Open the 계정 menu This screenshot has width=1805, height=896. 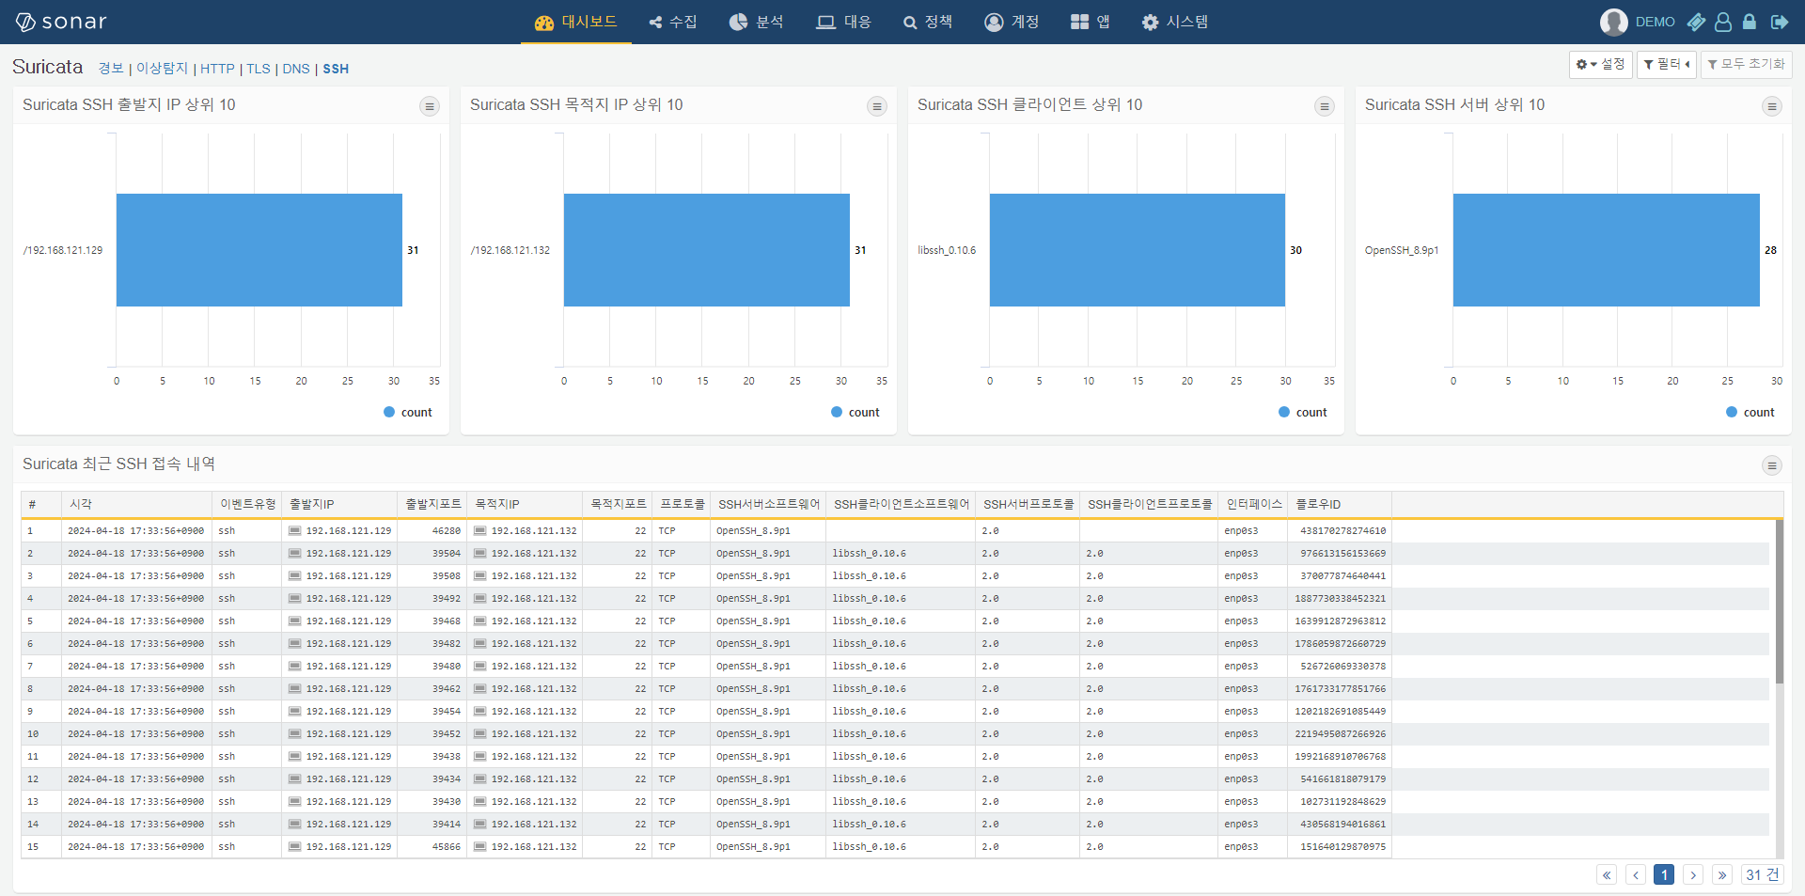click(x=1012, y=22)
